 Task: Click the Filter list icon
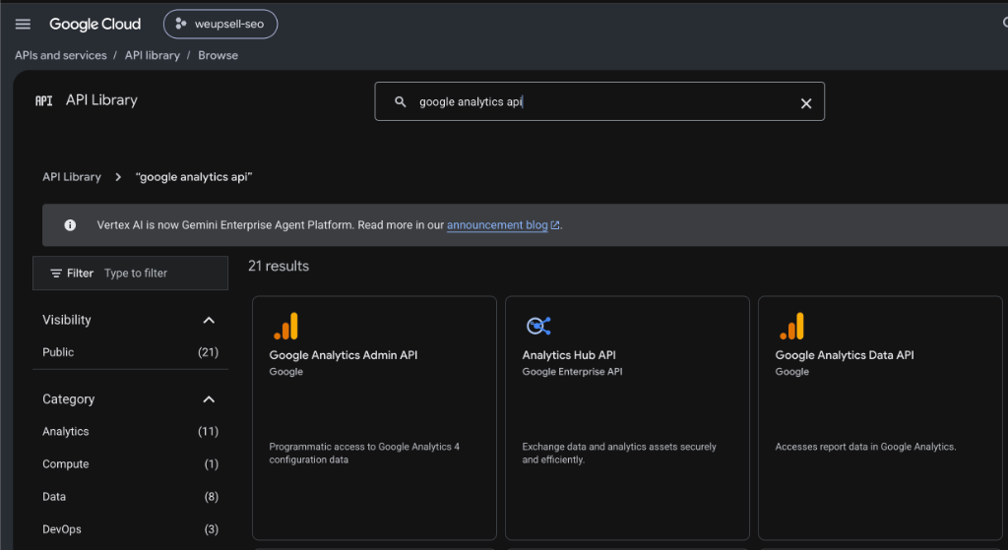point(56,274)
